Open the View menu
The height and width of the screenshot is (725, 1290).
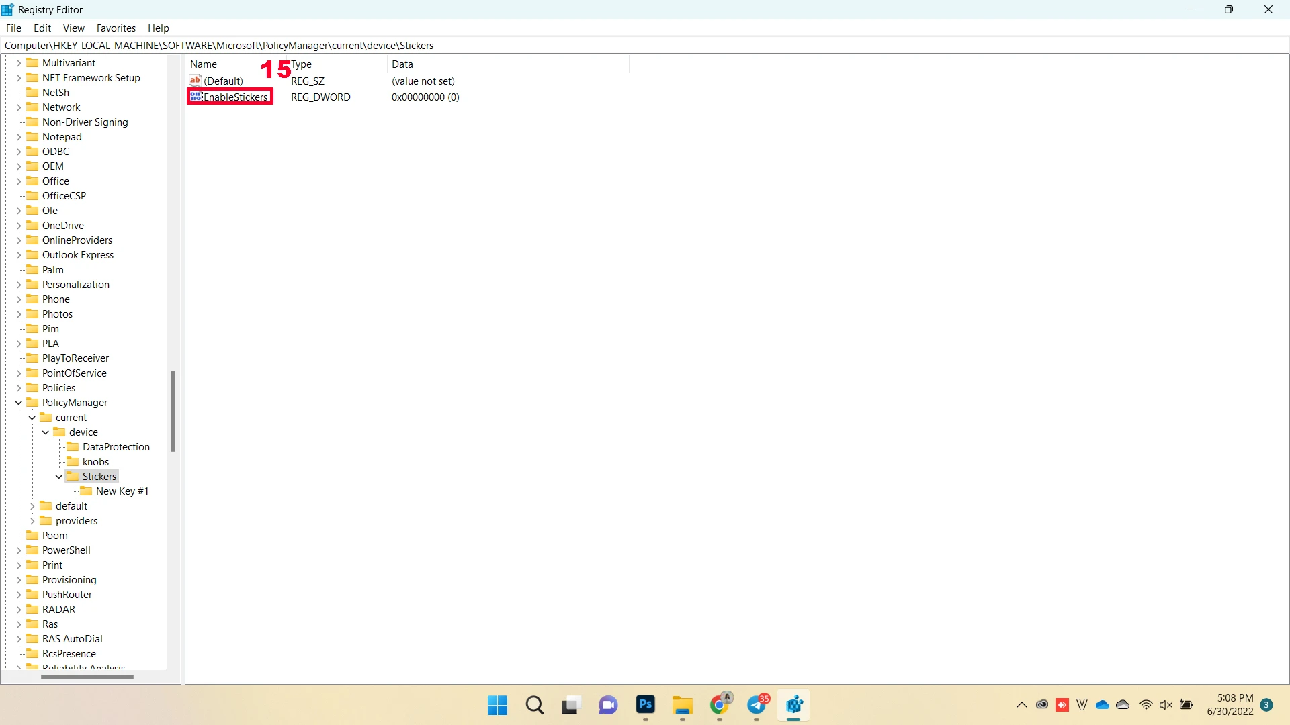(x=74, y=28)
